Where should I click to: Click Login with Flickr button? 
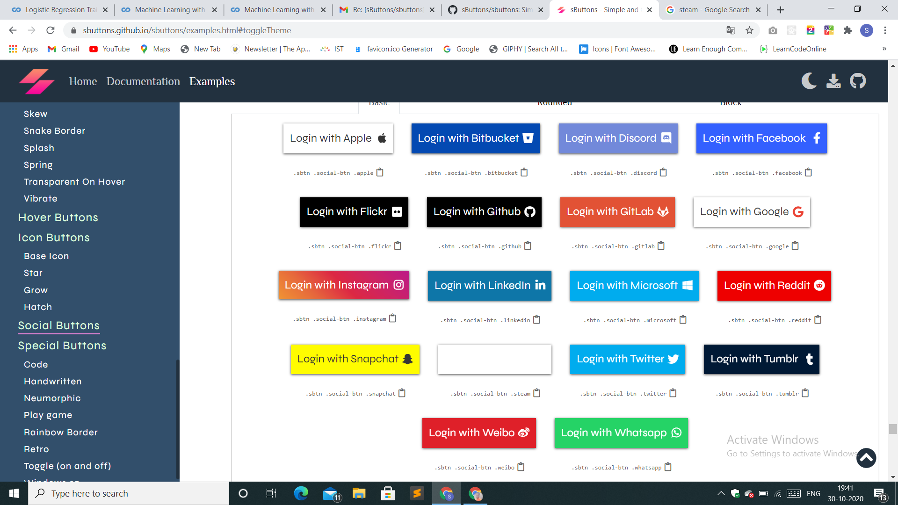(354, 212)
